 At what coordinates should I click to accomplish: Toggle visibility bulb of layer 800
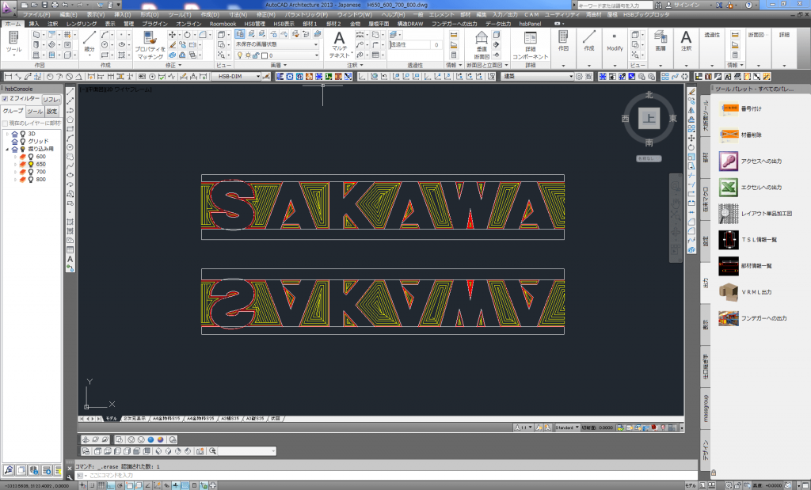[x=31, y=180]
